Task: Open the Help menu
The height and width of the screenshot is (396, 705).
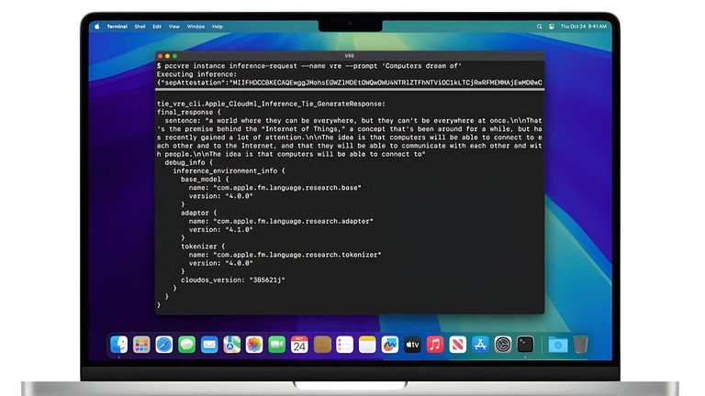Action: click(x=218, y=27)
